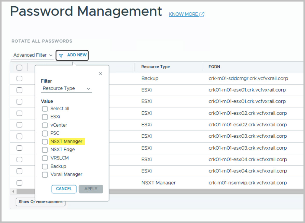The image size is (305, 223).
Task: Open the Resource Type filter dropdown
Action: 66,89
